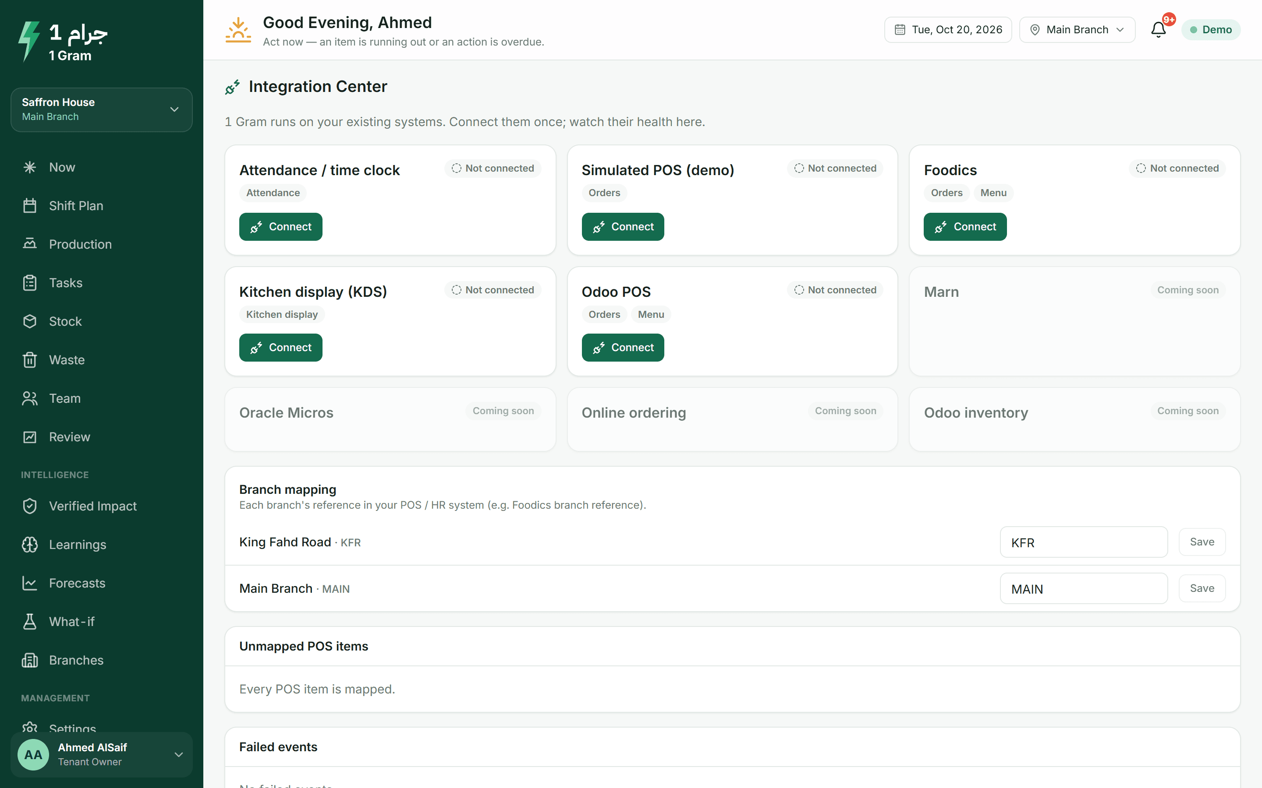
Task: Click the MAIN branch reference field
Action: click(x=1083, y=588)
